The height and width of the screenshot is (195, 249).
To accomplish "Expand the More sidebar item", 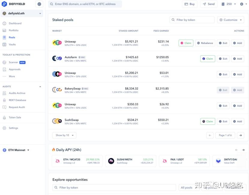I will click(x=12, y=76).
